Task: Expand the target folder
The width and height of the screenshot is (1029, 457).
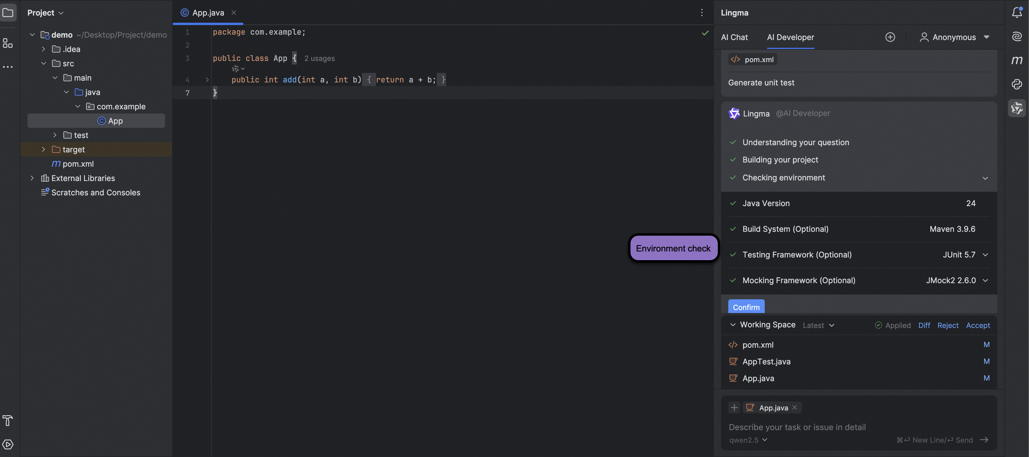Action: pos(44,149)
